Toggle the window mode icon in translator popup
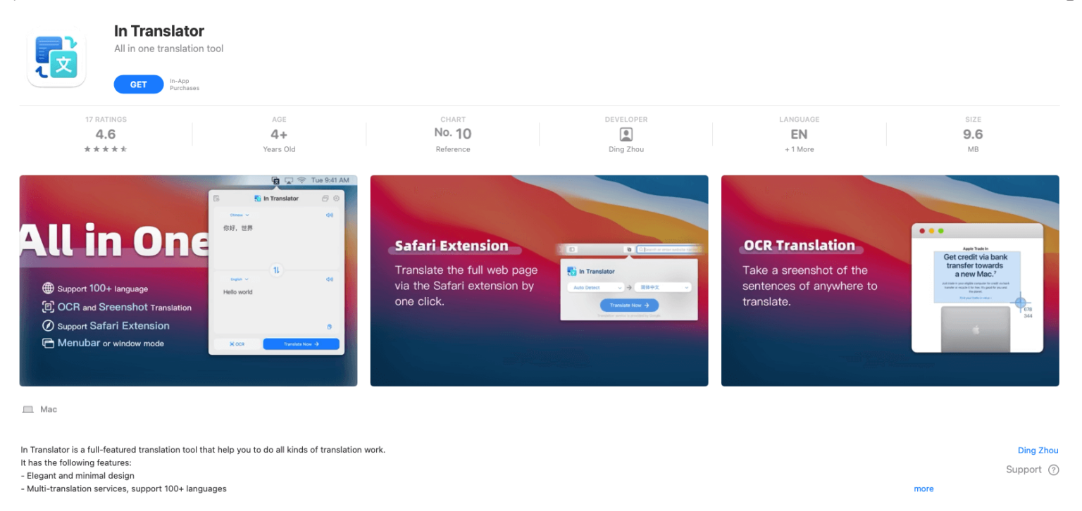Image resolution: width=1082 pixels, height=511 pixels. (325, 198)
